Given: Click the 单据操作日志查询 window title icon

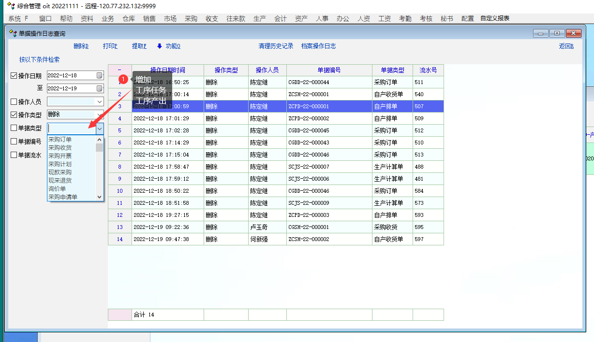Looking at the screenshot, I should coord(14,34).
